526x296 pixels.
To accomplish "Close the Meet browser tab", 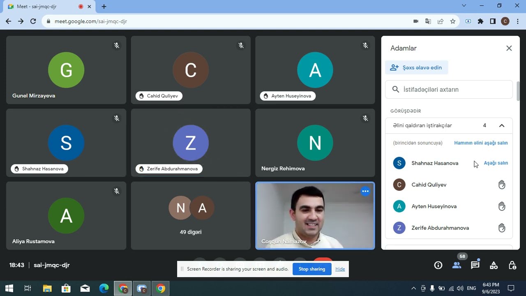I will click(x=89, y=7).
